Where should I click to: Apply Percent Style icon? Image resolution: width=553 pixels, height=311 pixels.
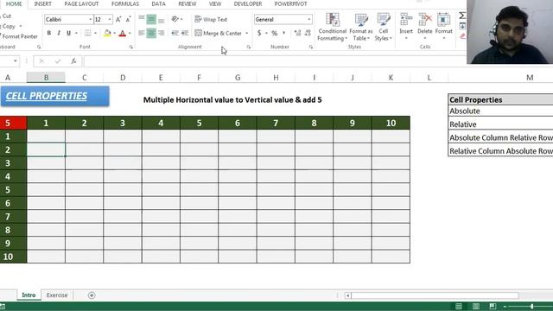[x=275, y=33]
